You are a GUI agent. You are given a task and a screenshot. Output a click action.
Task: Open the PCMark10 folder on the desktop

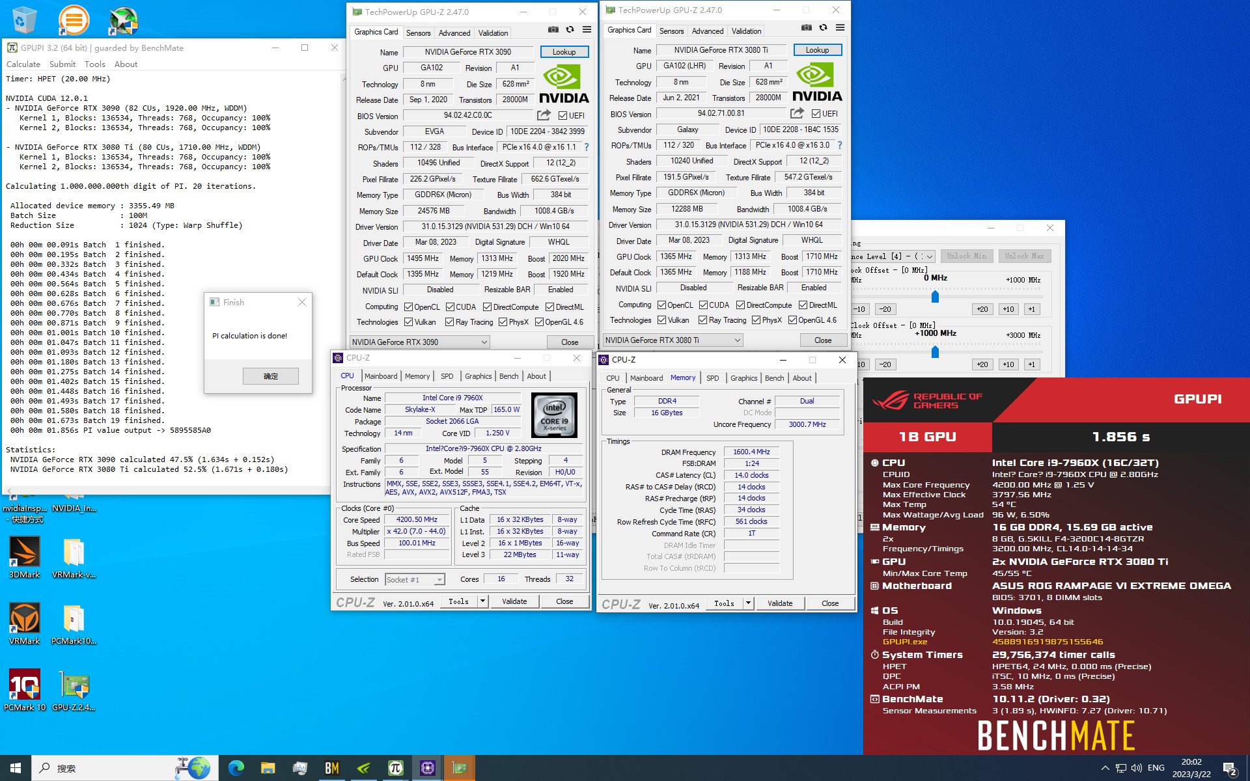tap(74, 623)
